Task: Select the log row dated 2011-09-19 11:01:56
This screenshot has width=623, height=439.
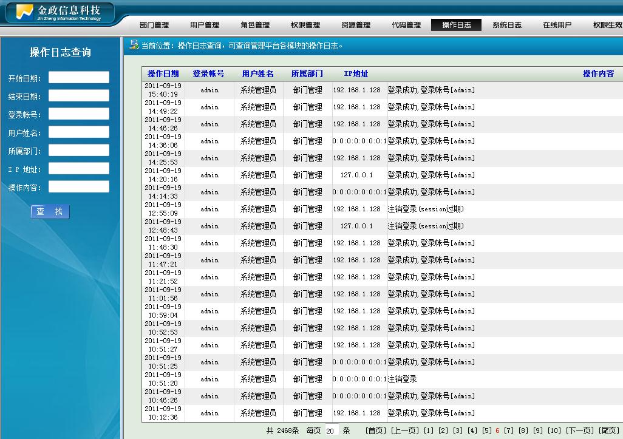Action: 382,294
